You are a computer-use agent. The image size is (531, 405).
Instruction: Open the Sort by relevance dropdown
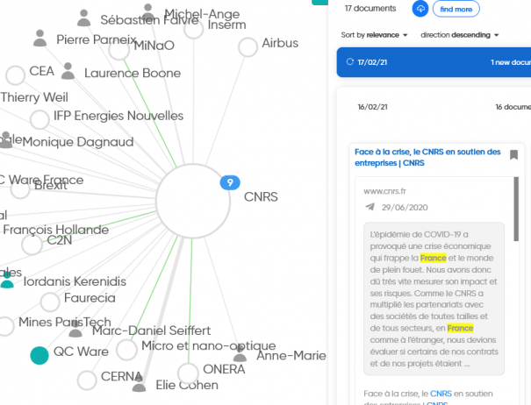coord(374,35)
